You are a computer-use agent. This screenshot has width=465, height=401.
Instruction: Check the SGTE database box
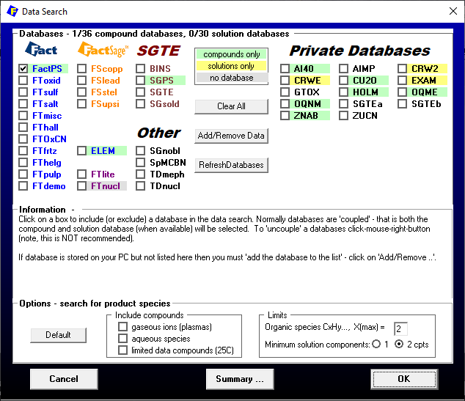point(141,92)
